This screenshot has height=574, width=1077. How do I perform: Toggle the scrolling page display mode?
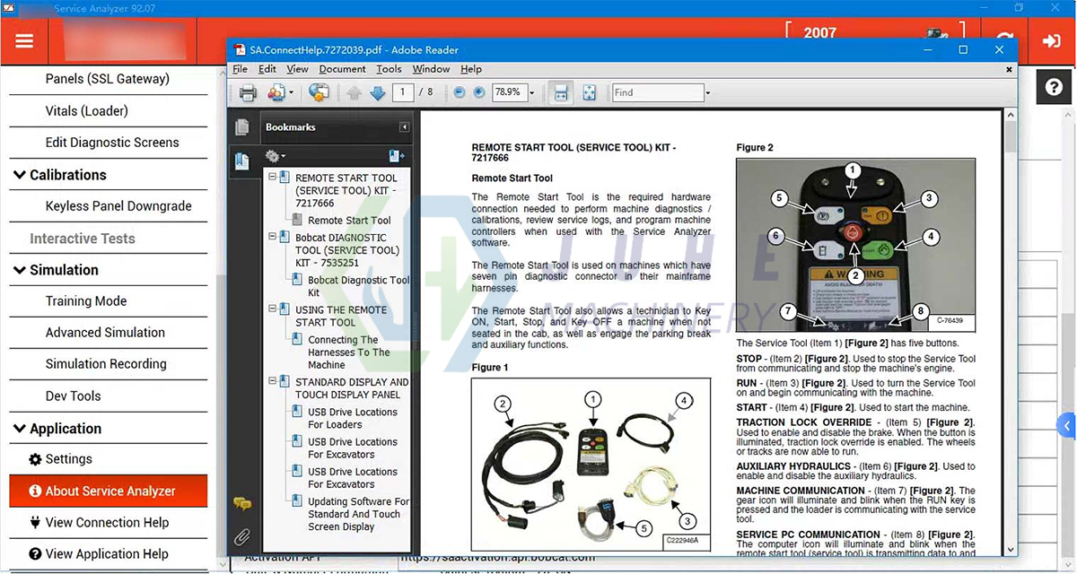click(x=559, y=92)
